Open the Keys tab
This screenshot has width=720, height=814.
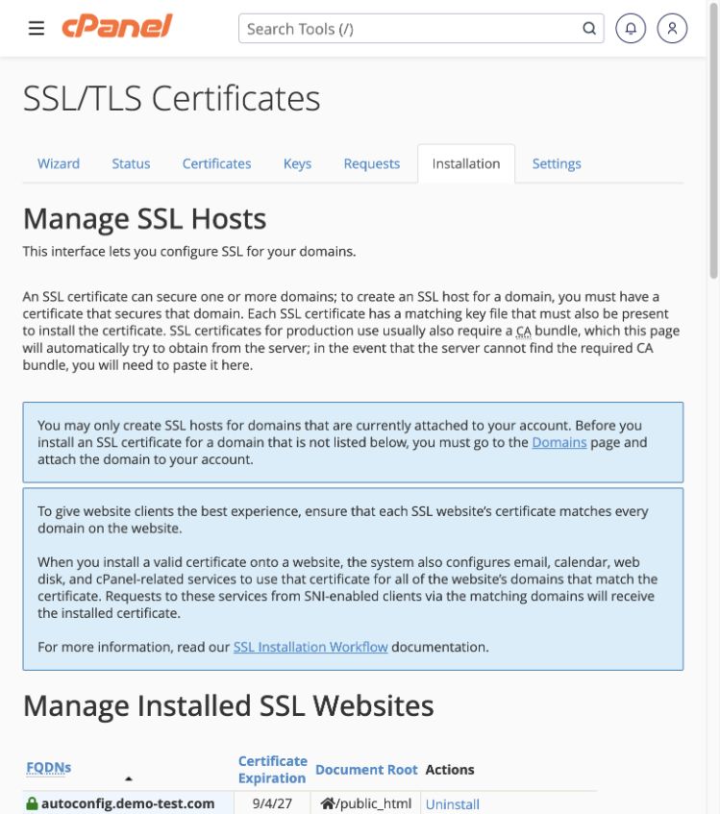pyautogui.click(x=297, y=163)
